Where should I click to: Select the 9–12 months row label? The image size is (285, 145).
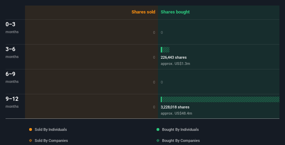click(x=12, y=99)
